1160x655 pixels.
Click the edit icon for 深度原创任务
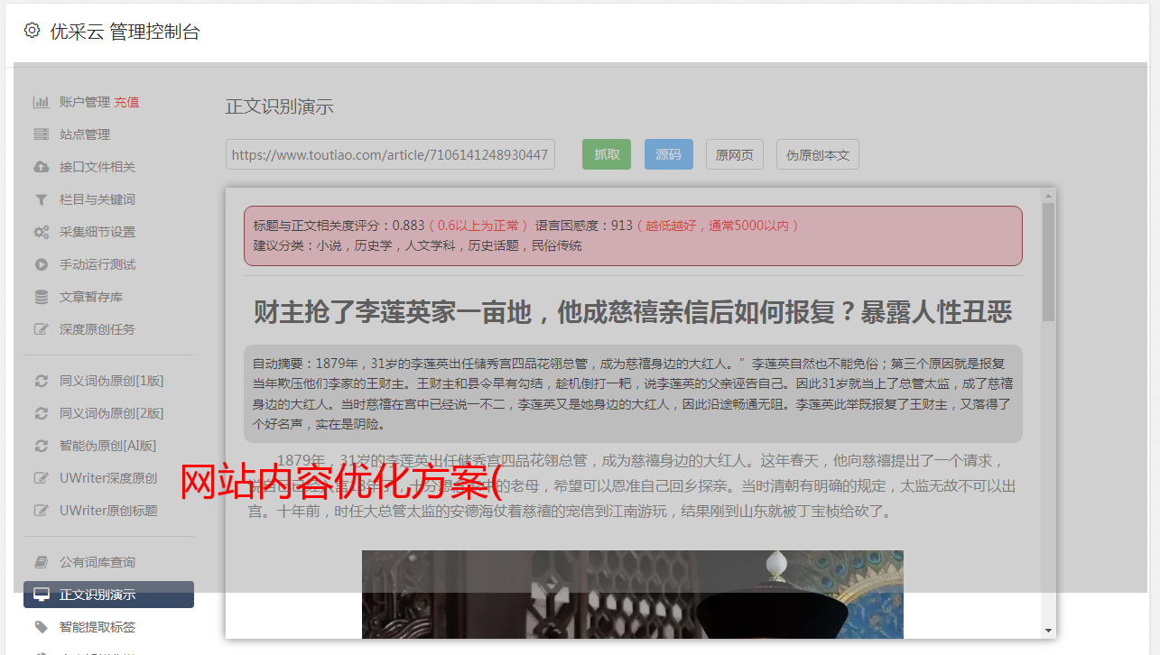[41, 329]
